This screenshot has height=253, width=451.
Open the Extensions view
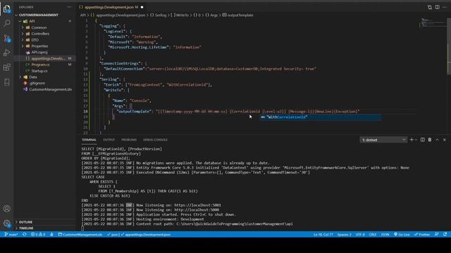click(x=6, y=67)
